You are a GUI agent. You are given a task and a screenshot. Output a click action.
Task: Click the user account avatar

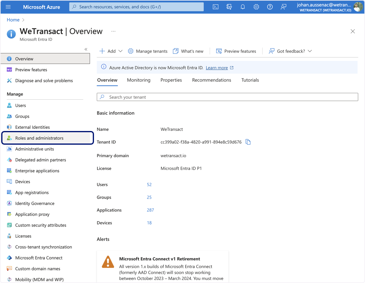click(358, 7)
